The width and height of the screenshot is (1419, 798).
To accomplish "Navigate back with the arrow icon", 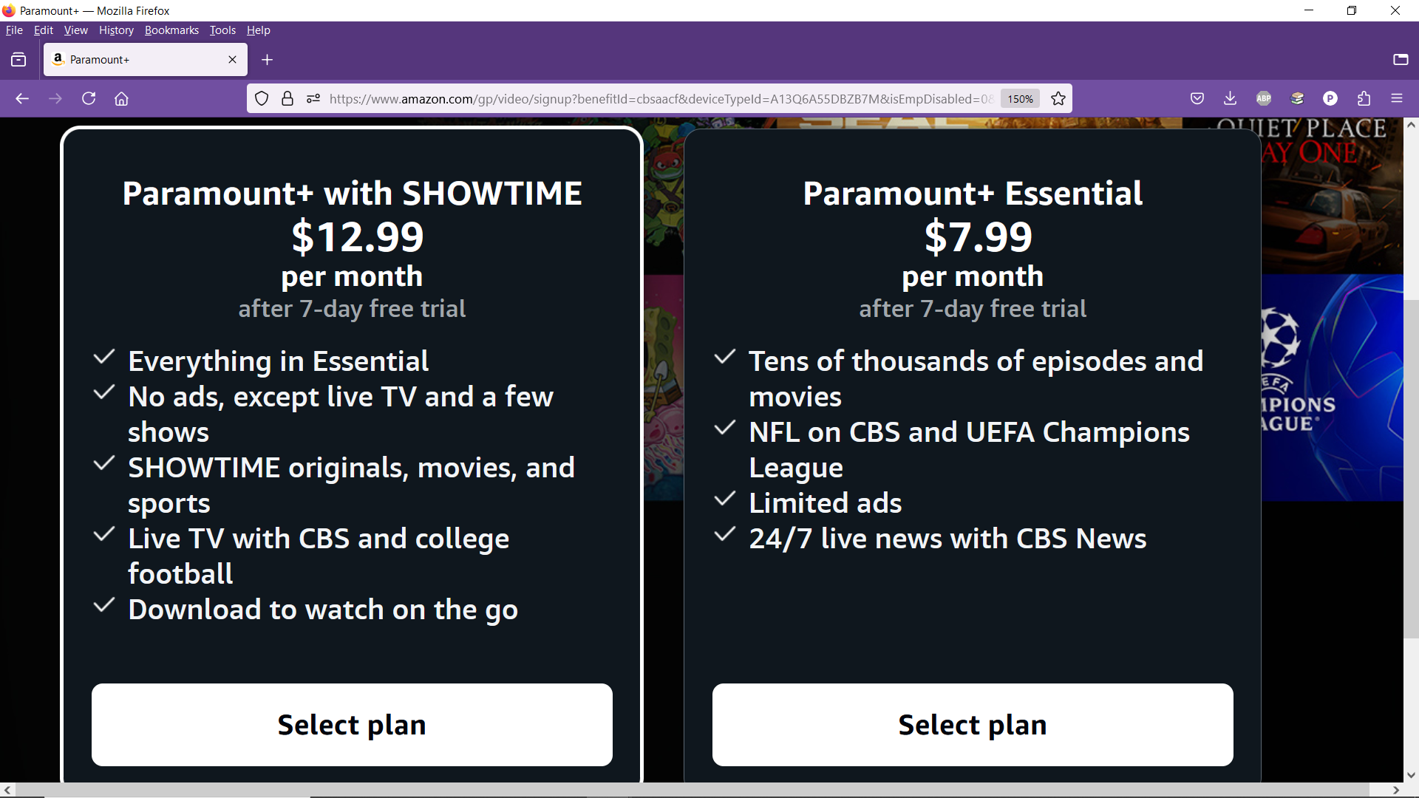I will [22, 98].
